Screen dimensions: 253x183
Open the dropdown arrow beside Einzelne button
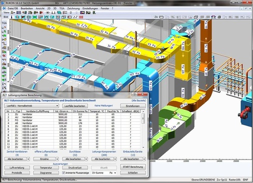(x=57, y=159)
